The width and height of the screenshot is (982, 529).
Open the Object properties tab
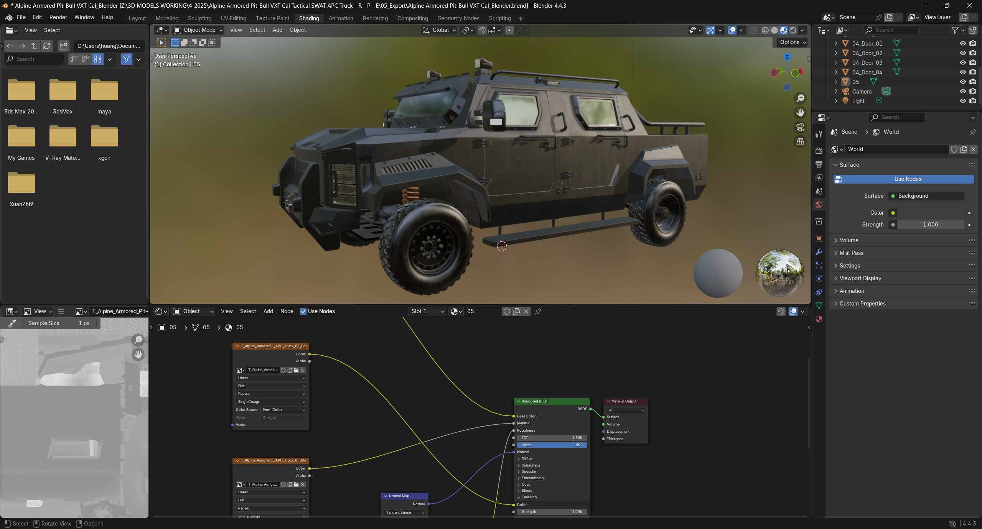(x=819, y=238)
